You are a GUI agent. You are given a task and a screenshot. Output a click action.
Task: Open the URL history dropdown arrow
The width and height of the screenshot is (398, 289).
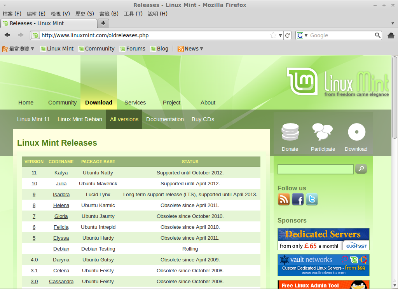point(280,35)
